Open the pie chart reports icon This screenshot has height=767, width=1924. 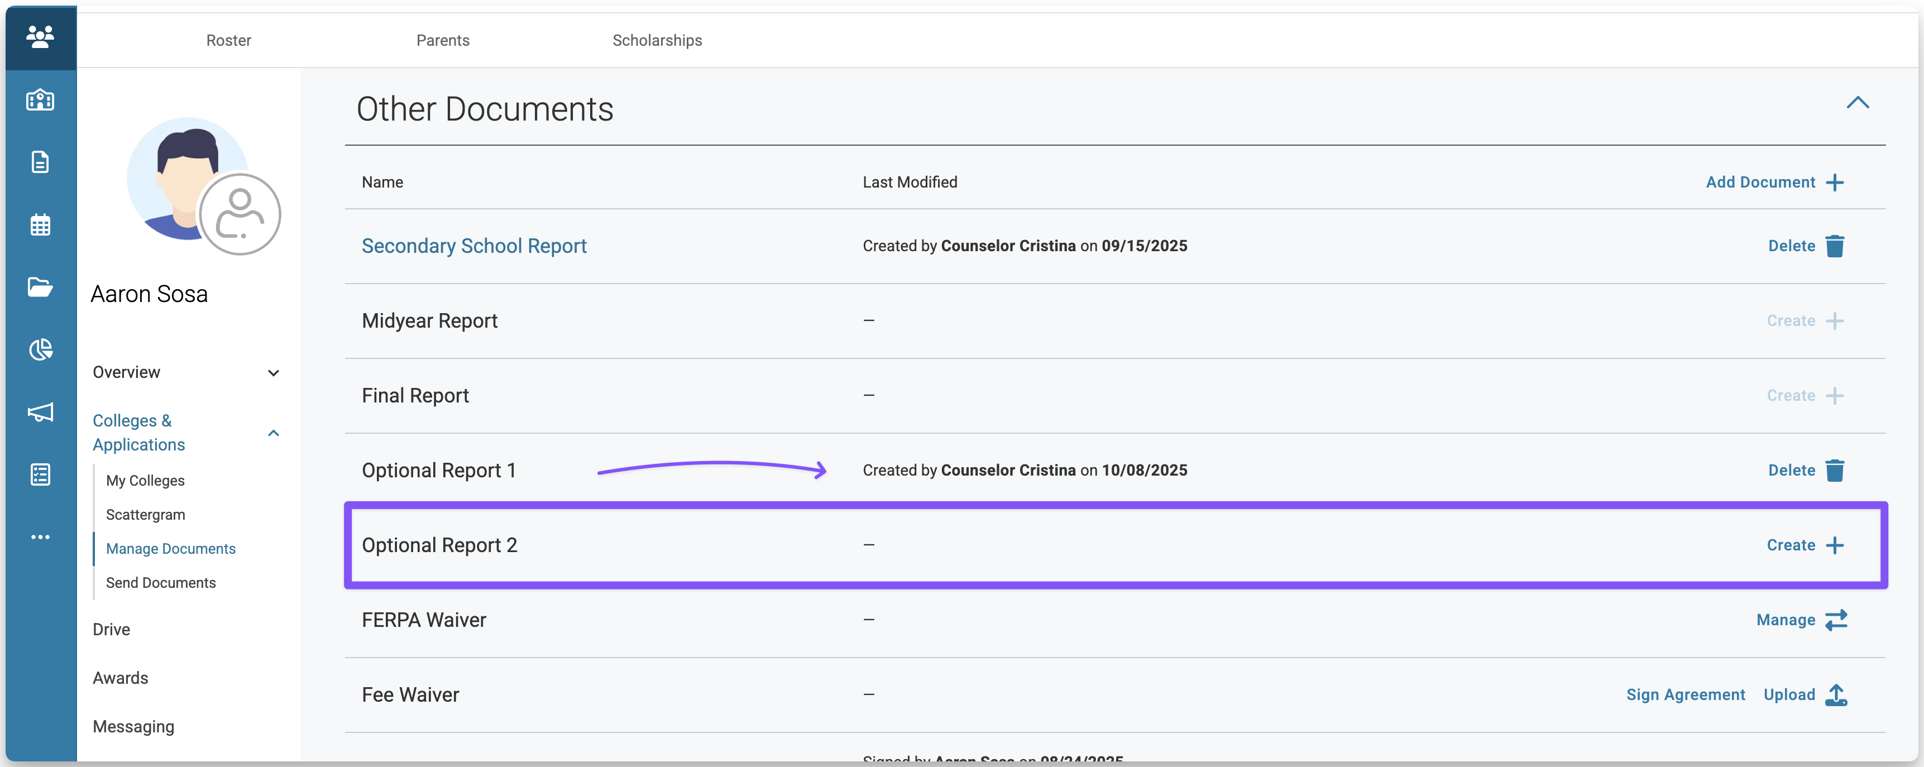click(40, 349)
